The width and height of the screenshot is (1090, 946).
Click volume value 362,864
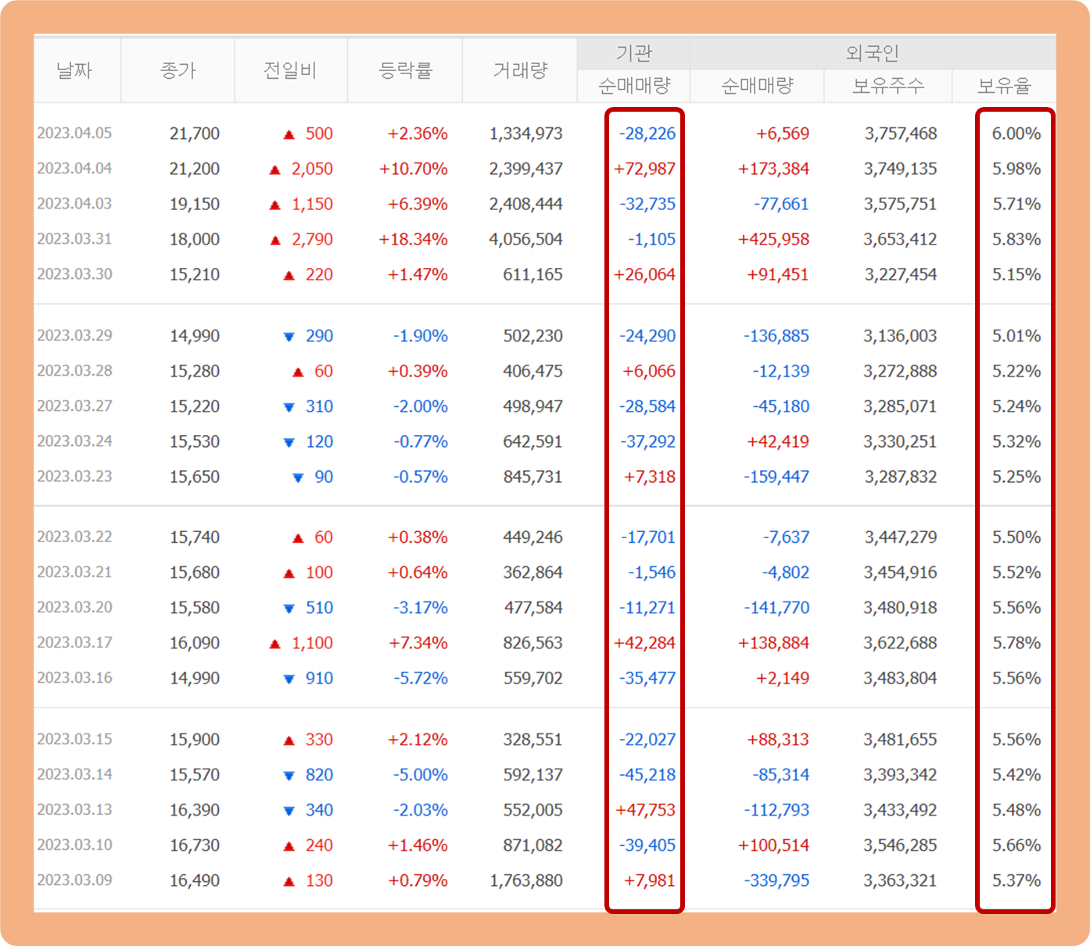point(532,573)
